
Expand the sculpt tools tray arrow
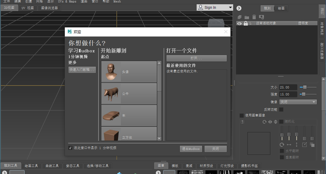[4, 172]
